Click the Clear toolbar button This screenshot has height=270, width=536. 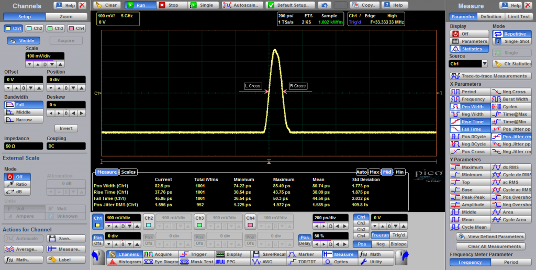point(107,5)
